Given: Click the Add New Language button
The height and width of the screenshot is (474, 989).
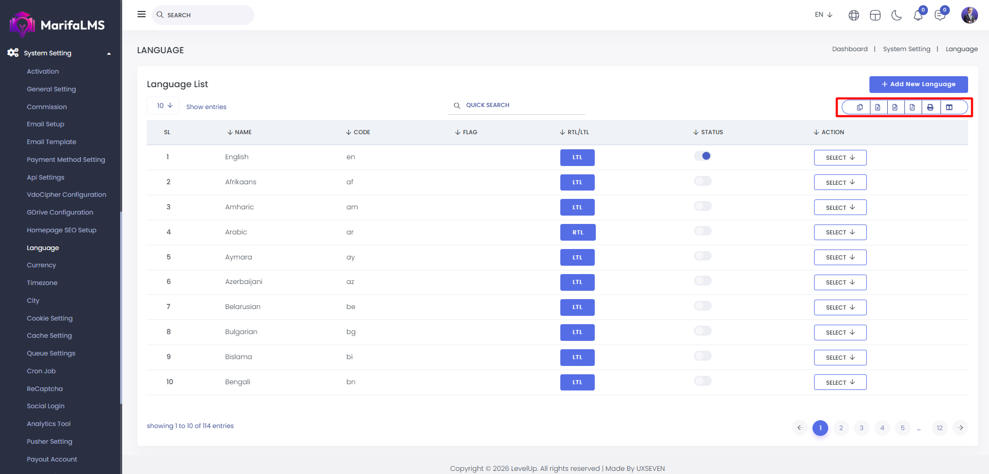Looking at the screenshot, I should point(918,84).
